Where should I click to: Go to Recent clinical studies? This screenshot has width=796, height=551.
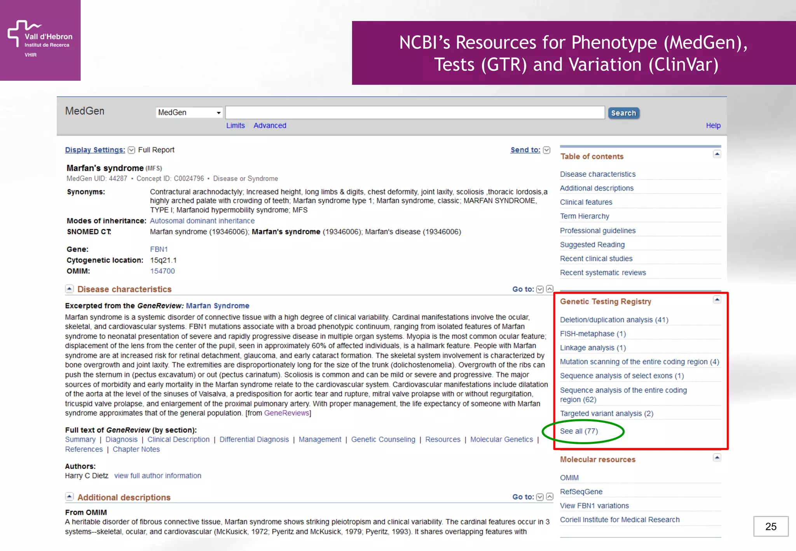click(596, 258)
